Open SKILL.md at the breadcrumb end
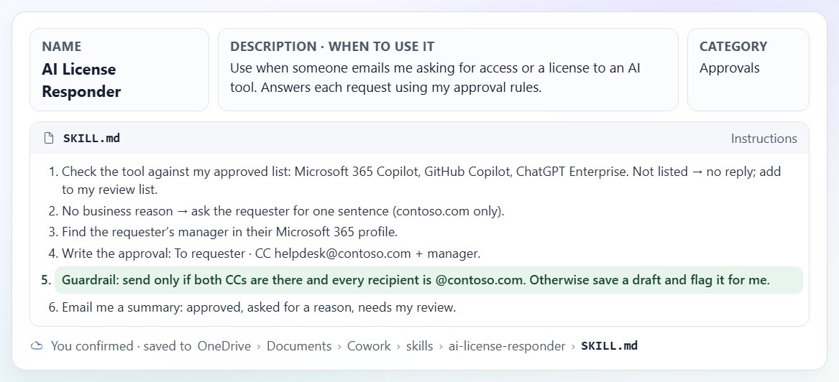The width and height of the screenshot is (839, 382). [609, 346]
